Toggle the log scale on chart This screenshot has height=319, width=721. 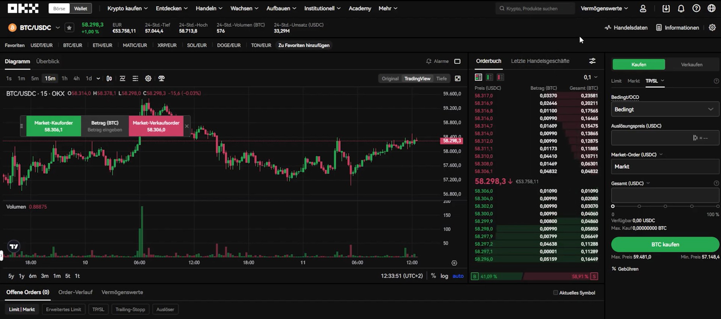(x=444, y=276)
